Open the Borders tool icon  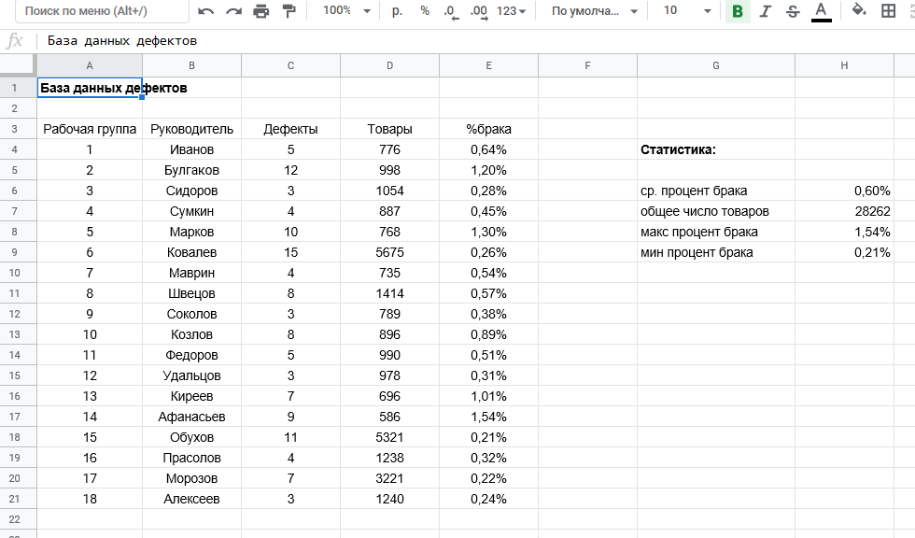[x=888, y=10]
